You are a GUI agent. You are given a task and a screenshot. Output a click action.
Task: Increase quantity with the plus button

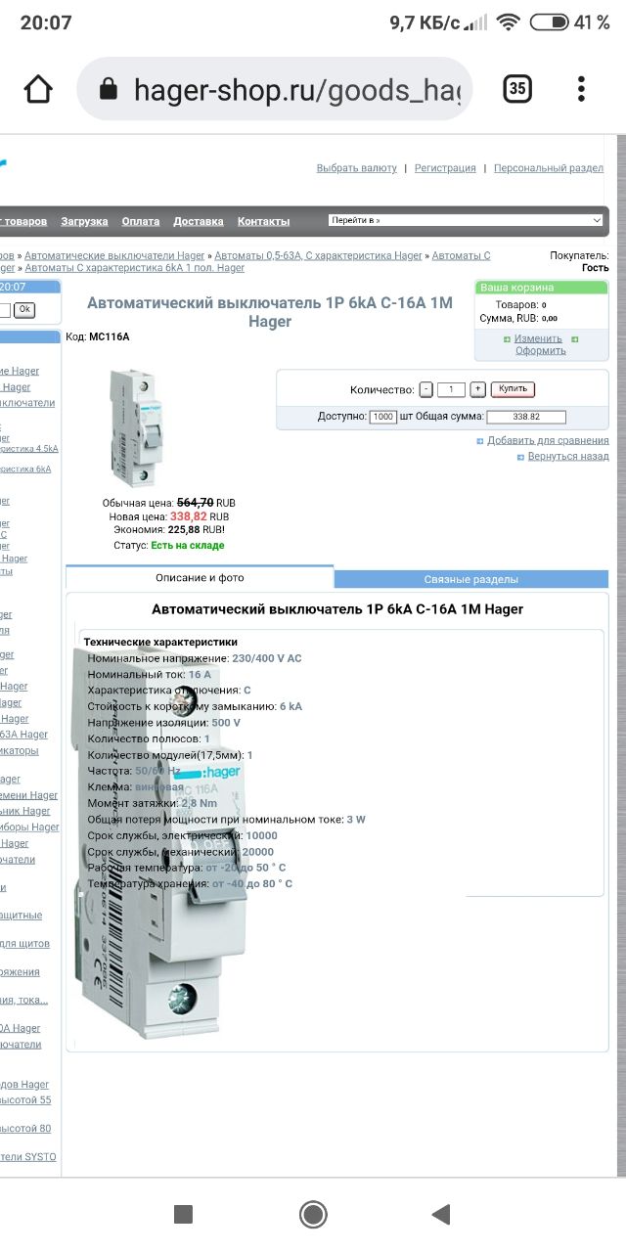pyautogui.click(x=477, y=389)
